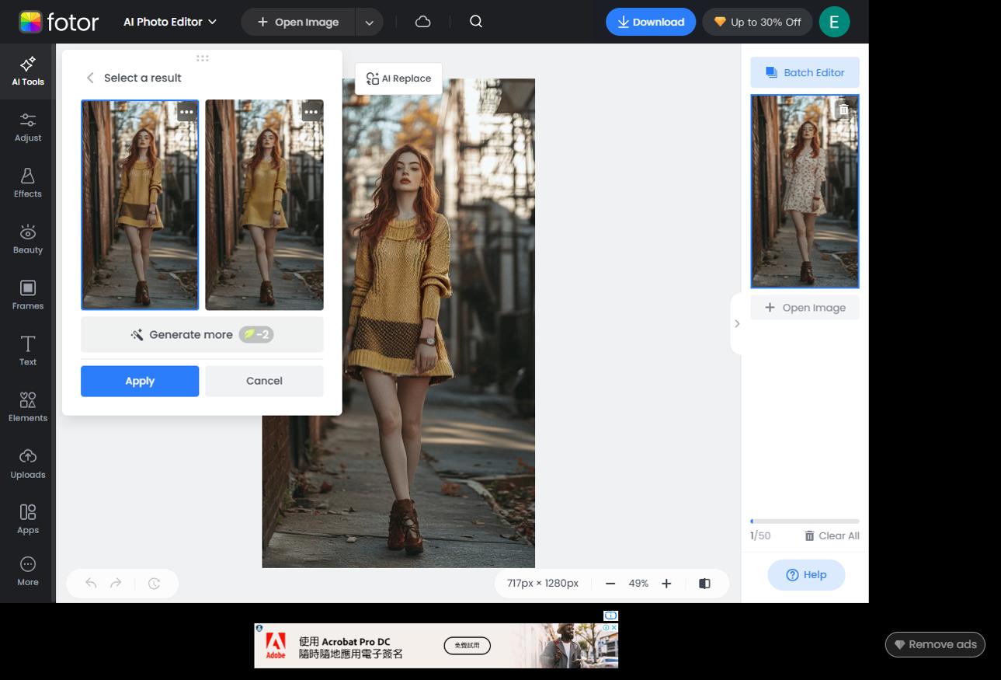1001x680 pixels.
Task: Select the Effects tool in the sidebar
Action: 27,183
